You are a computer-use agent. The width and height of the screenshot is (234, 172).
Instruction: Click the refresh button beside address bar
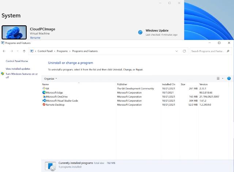(184, 51)
